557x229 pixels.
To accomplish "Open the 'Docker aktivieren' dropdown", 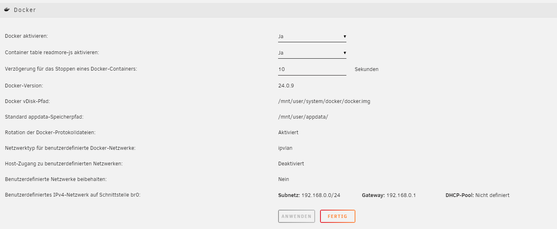I will (x=312, y=36).
